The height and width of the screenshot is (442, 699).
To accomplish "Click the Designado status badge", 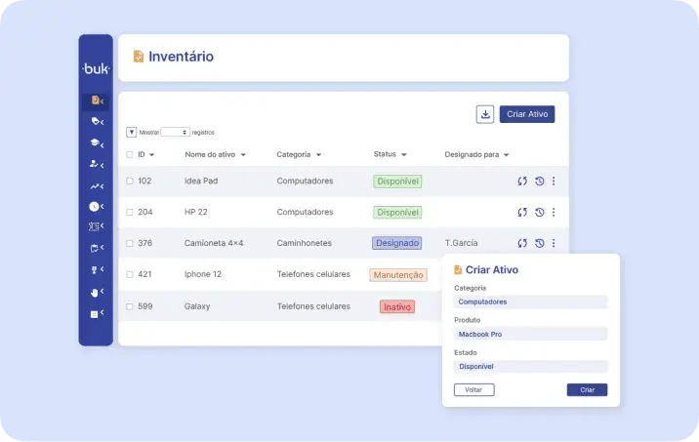I will (x=396, y=243).
